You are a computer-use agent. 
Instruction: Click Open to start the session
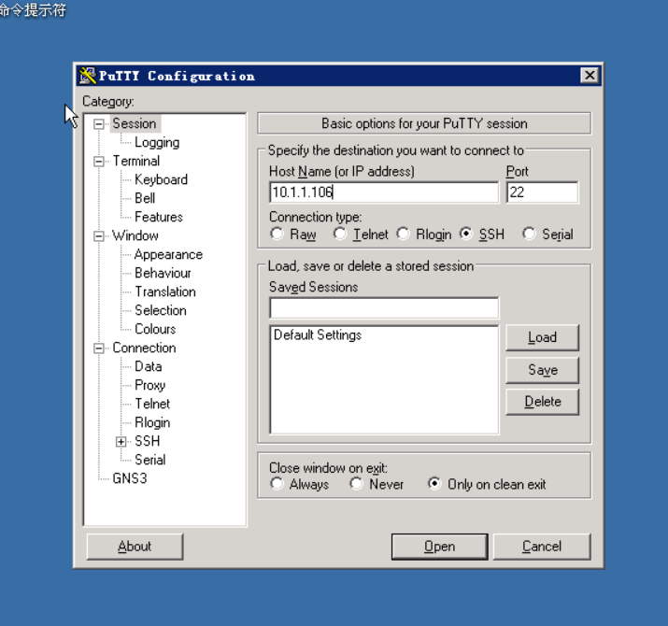pos(439,547)
